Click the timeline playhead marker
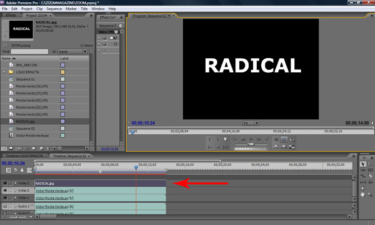 pyautogui.click(x=136, y=167)
